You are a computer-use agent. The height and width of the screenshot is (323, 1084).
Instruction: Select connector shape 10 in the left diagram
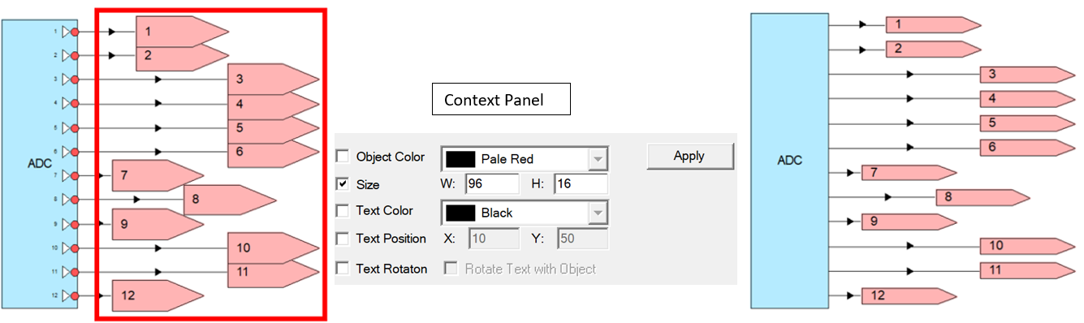point(274,248)
